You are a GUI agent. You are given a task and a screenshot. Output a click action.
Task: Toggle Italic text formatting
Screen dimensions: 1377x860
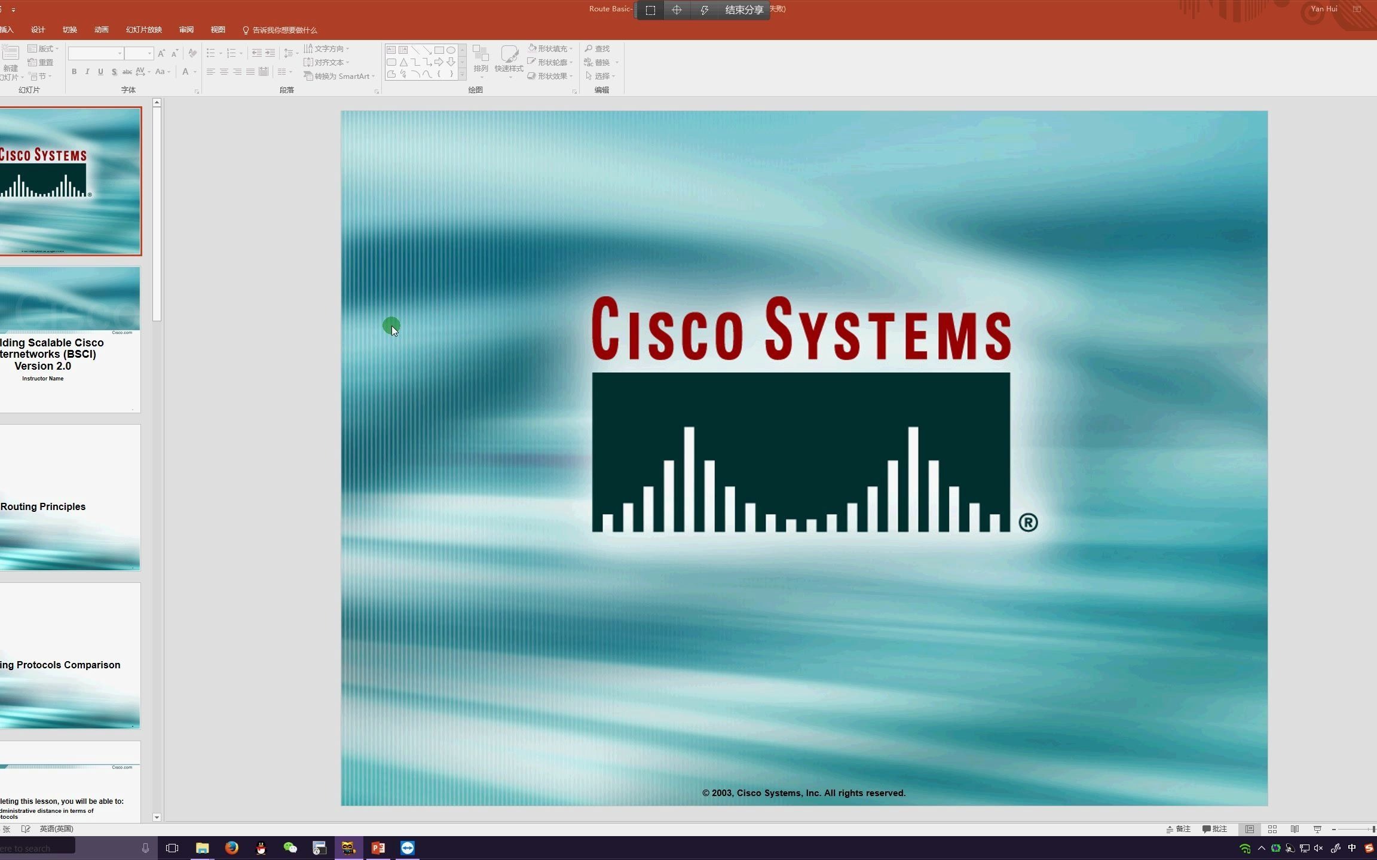pos(87,72)
